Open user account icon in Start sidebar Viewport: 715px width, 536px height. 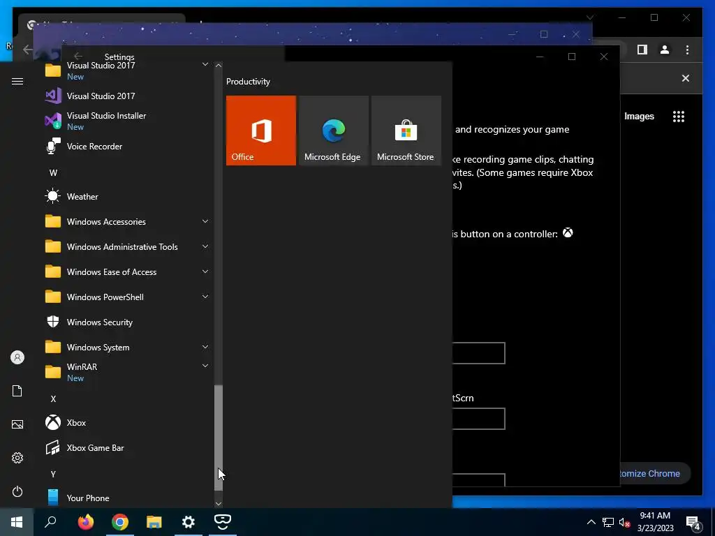[x=17, y=357]
